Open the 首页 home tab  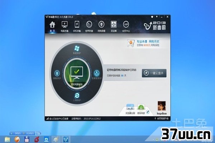pos(52,27)
